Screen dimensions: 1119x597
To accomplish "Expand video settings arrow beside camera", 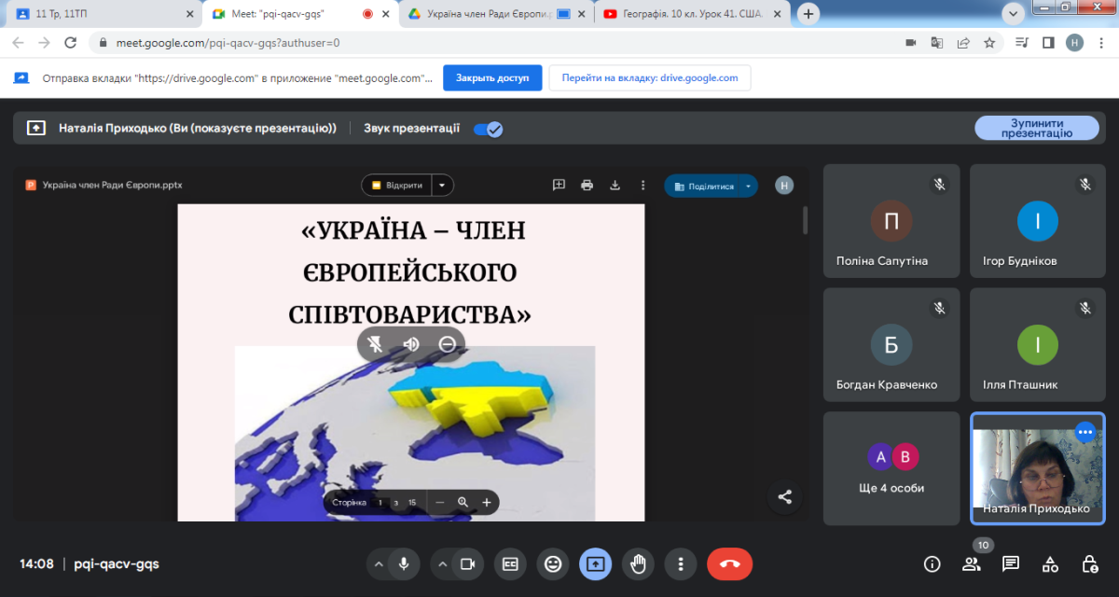I will point(442,563).
